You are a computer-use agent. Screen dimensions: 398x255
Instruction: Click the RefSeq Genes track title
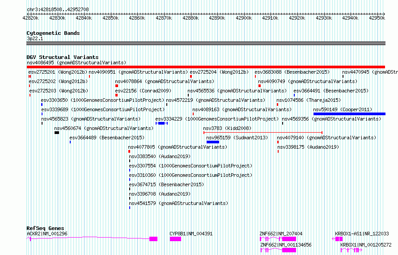click(x=45, y=228)
